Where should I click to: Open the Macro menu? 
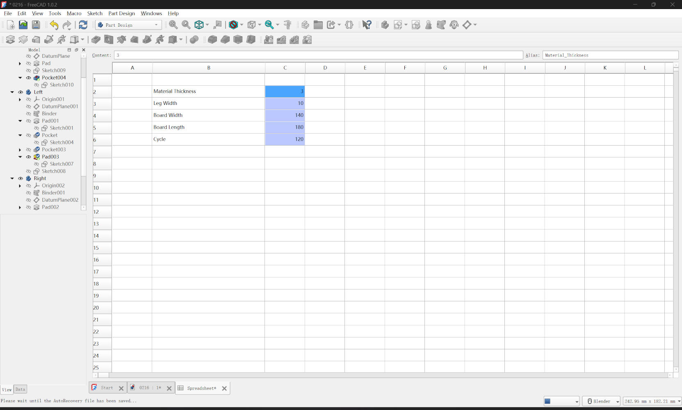74,14
